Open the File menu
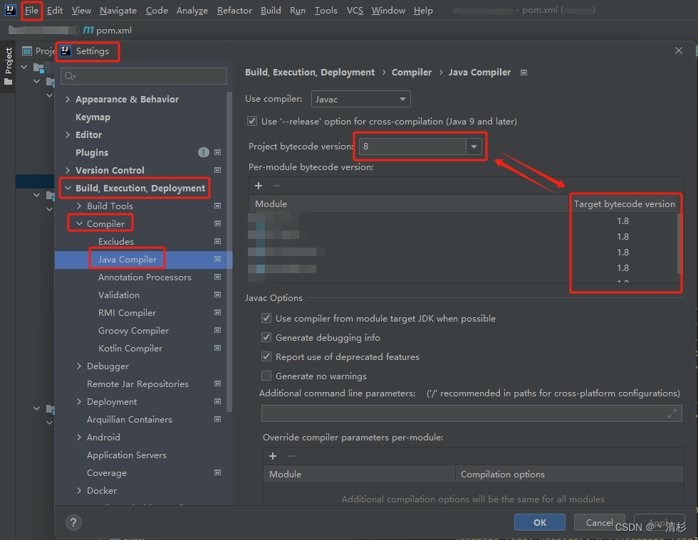The image size is (698, 540). click(x=31, y=10)
